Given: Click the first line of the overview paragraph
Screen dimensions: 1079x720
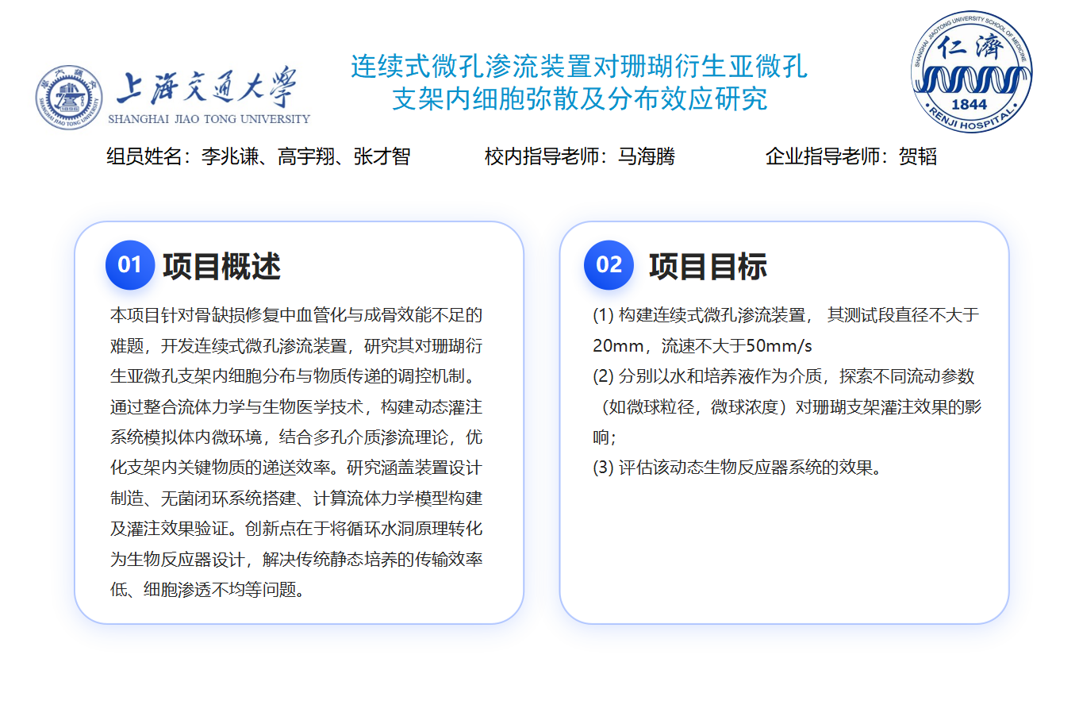Looking at the screenshot, I should pyautogui.click(x=296, y=316).
